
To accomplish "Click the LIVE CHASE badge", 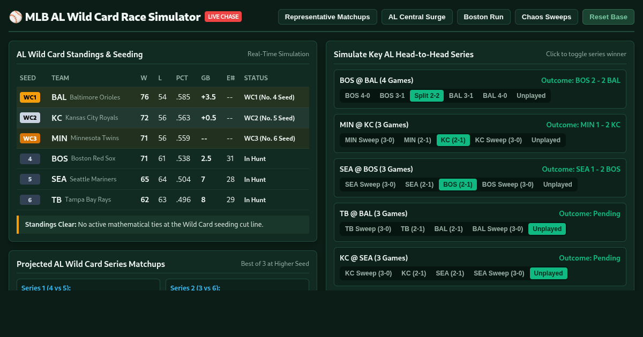I will [x=223, y=17].
